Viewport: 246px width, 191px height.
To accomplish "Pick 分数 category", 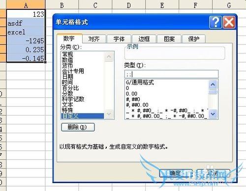I will point(83,93).
